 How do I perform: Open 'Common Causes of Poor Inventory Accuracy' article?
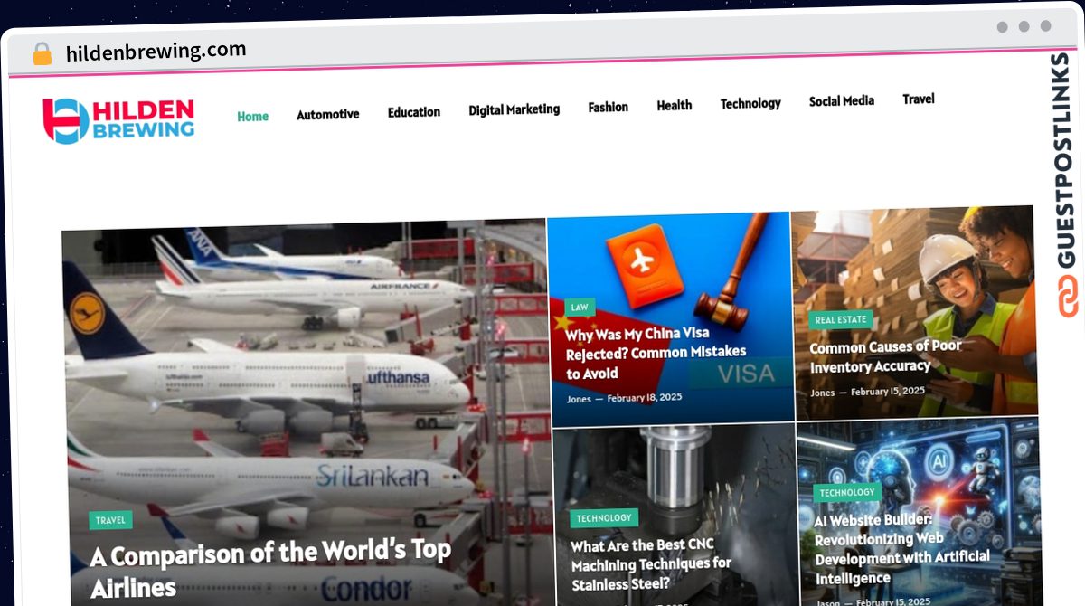point(885,356)
